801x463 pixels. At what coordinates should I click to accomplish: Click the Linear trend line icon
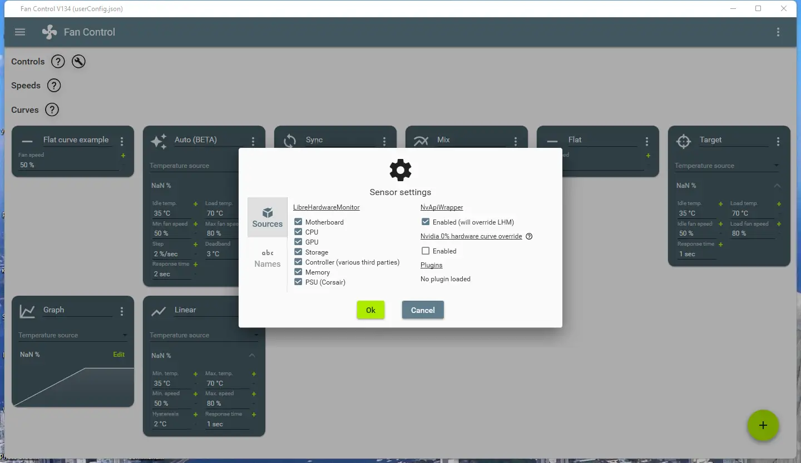[159, 312]
